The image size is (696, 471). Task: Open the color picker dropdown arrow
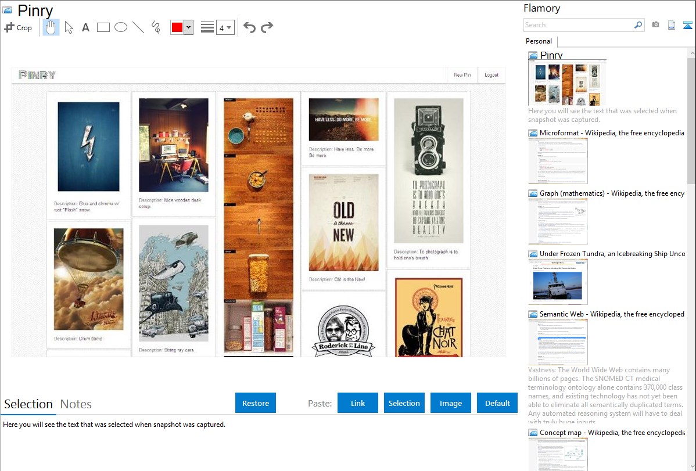pos(189,27)
